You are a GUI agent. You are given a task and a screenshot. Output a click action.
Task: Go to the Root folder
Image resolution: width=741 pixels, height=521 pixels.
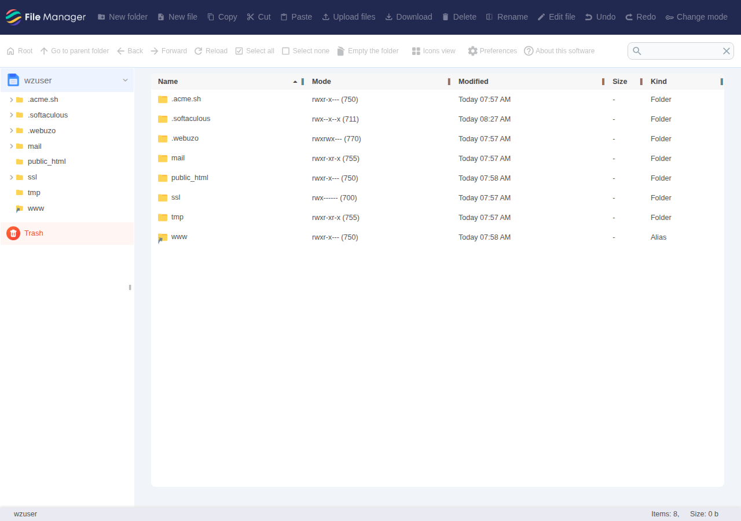20,51
